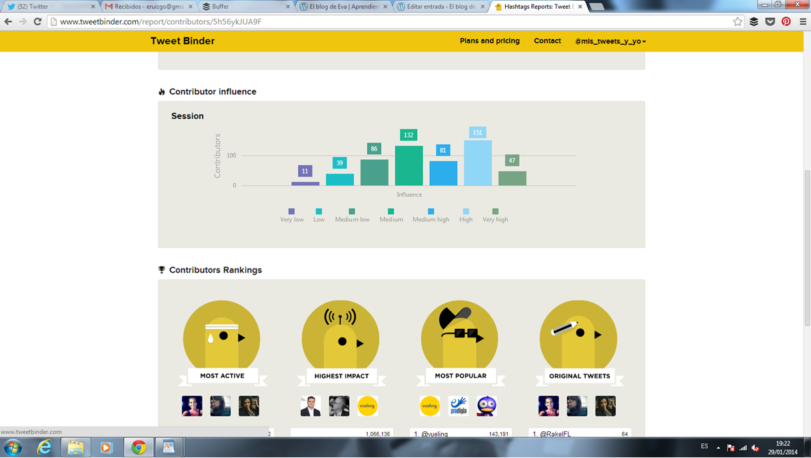The image size is (811, 458).
Task: Bookmark this page with the star icon
Action: pos(738,21)
